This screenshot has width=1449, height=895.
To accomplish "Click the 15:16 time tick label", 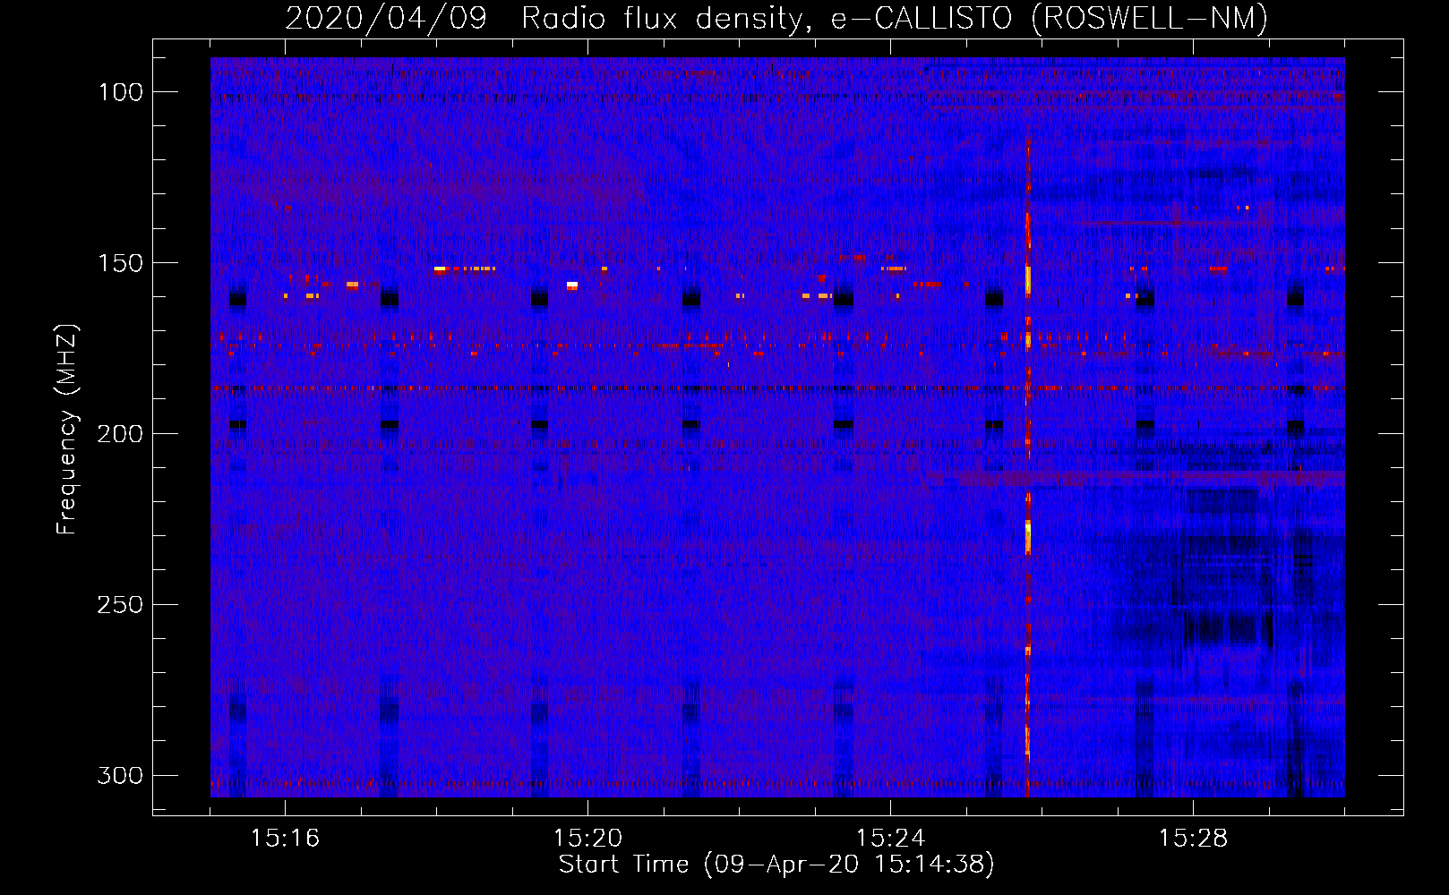I will tap(285, 839).
